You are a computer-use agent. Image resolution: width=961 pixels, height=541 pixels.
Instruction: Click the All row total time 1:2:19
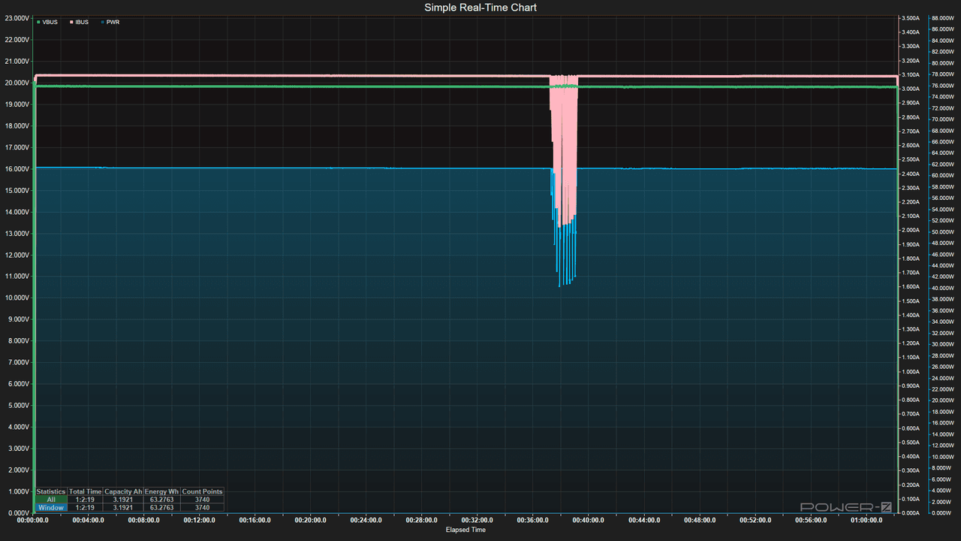click(x=85, y=500)
